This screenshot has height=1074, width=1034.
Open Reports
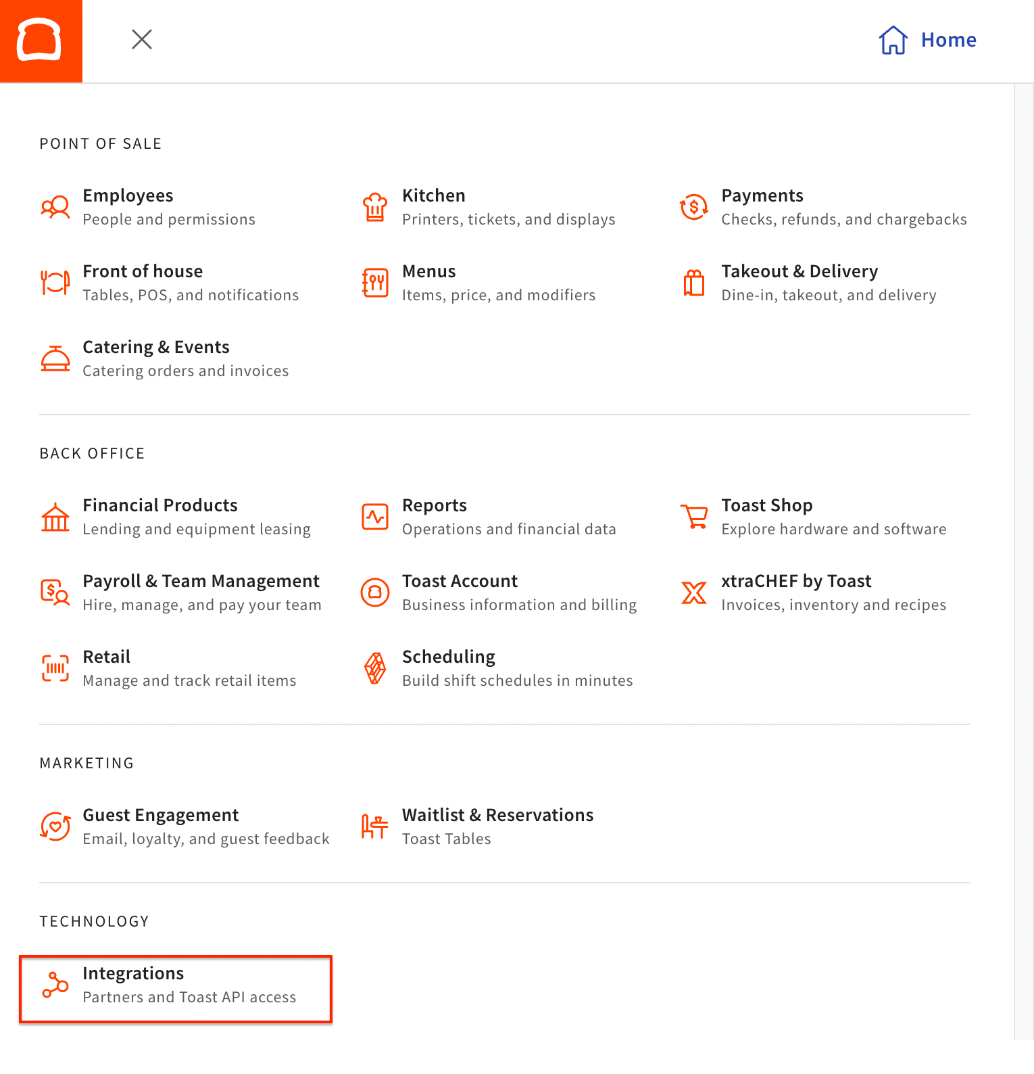tap(435, 505)
